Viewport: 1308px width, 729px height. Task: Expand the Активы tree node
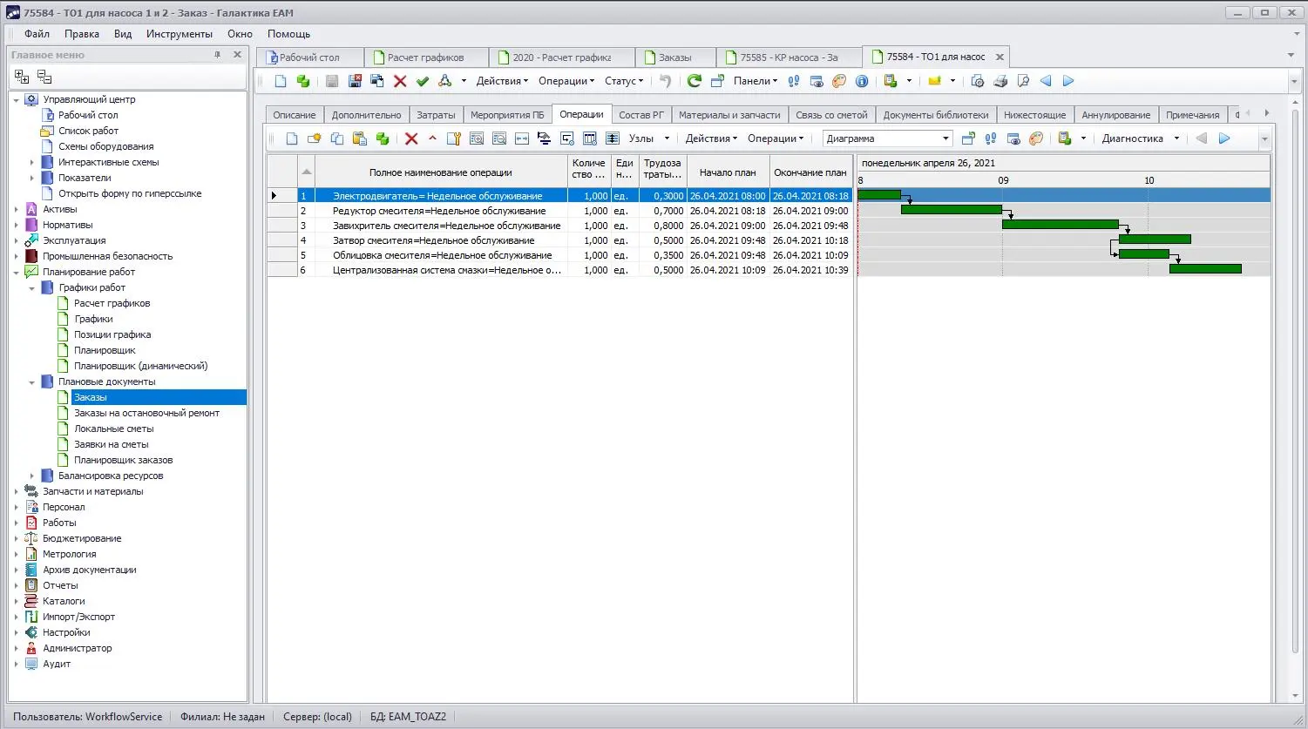click(17, 209)
